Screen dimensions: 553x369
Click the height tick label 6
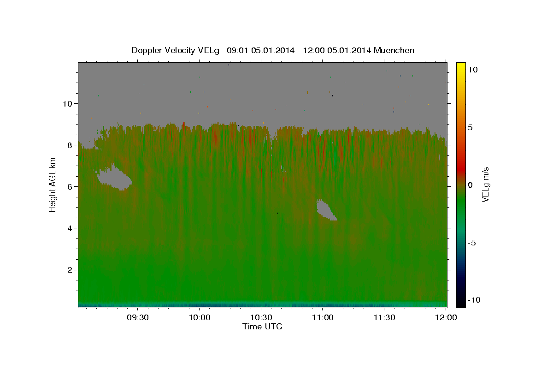click(x=71, y=186)
